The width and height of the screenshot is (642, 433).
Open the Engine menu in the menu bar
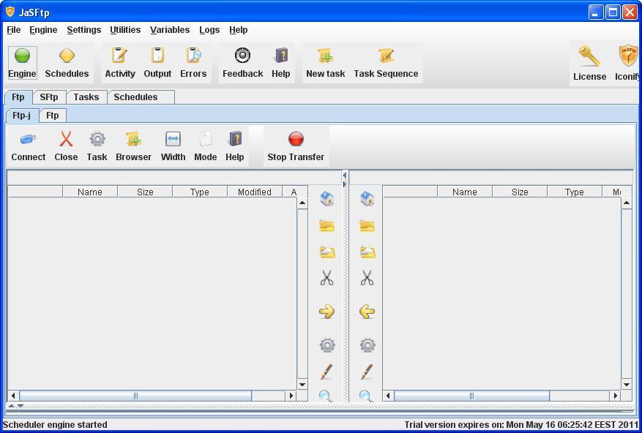[x=43, y=30]
